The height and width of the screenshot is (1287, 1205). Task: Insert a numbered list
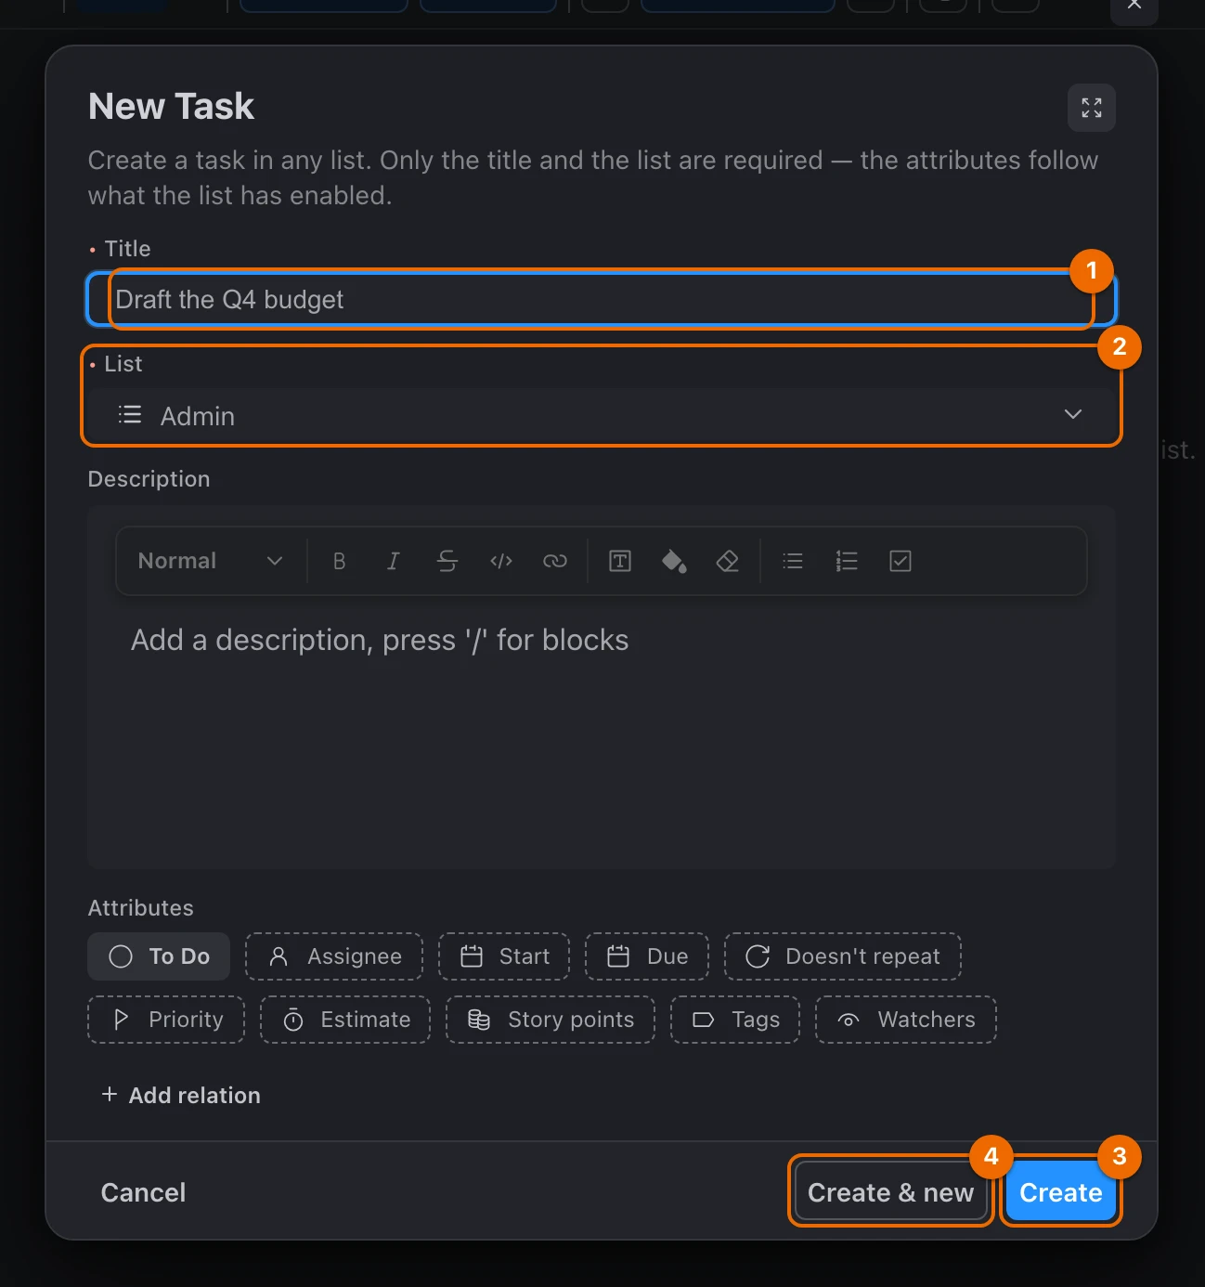click(x=847, y=561)
